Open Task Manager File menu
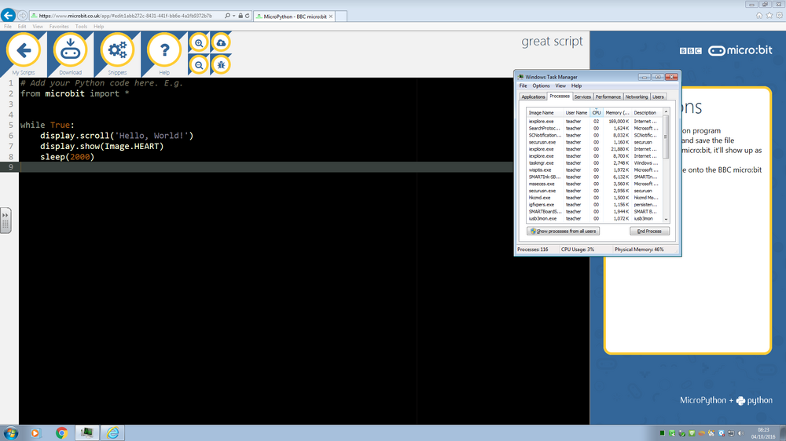The height and width of the screenshot is (441, 786). (523, 86)
